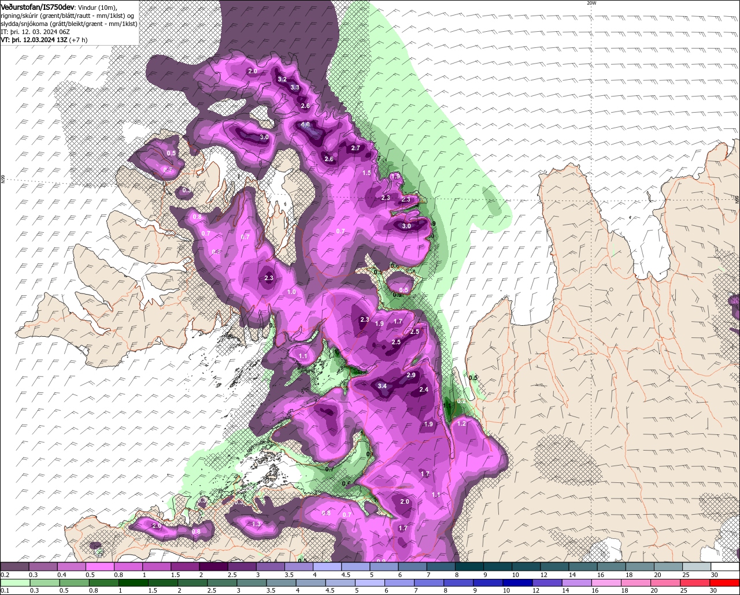Select the deep blue 10–12 rain legend swatch

pos(517,583)
